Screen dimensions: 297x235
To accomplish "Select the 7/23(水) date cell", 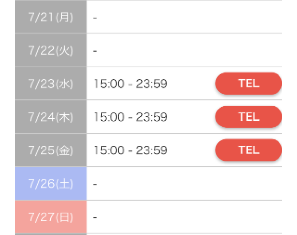I will (x=51, y=83).
